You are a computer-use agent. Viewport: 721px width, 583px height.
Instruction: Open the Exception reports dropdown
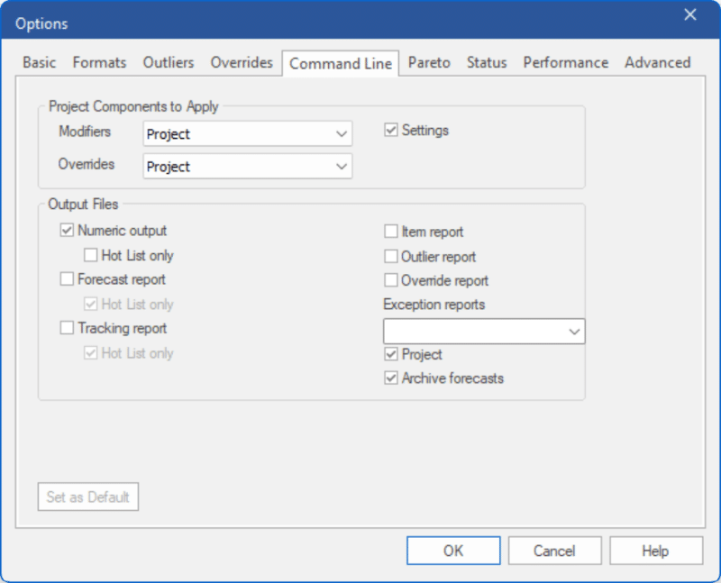click(x=576, y=331)
